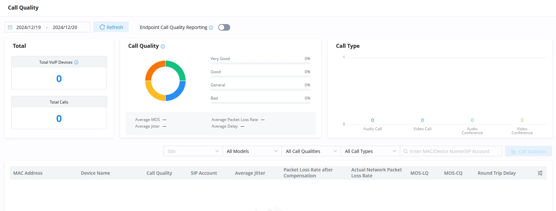
Task: Open the table column settings icon
Action: 540,173
